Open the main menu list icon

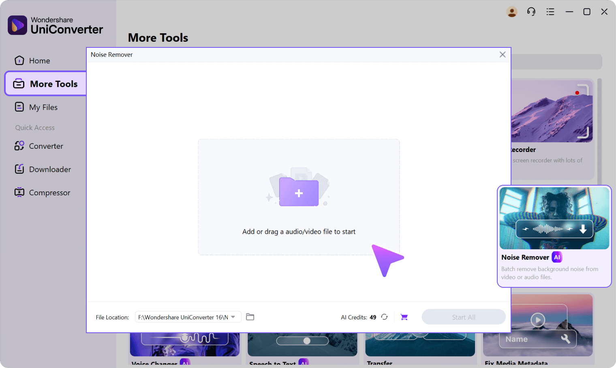coord(550,12)
